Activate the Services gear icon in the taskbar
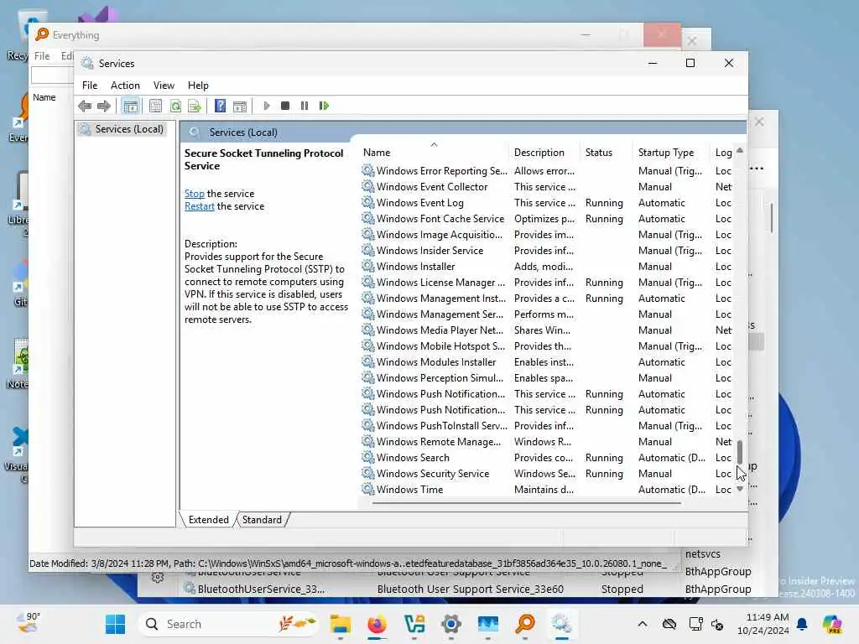 click(561, 624)
